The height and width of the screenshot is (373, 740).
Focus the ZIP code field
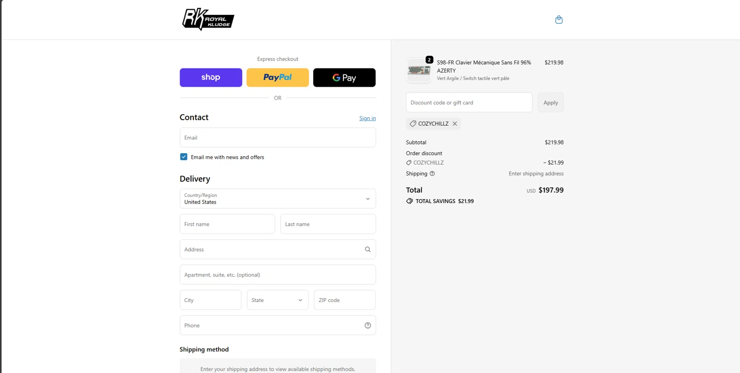tap(345, 300)
